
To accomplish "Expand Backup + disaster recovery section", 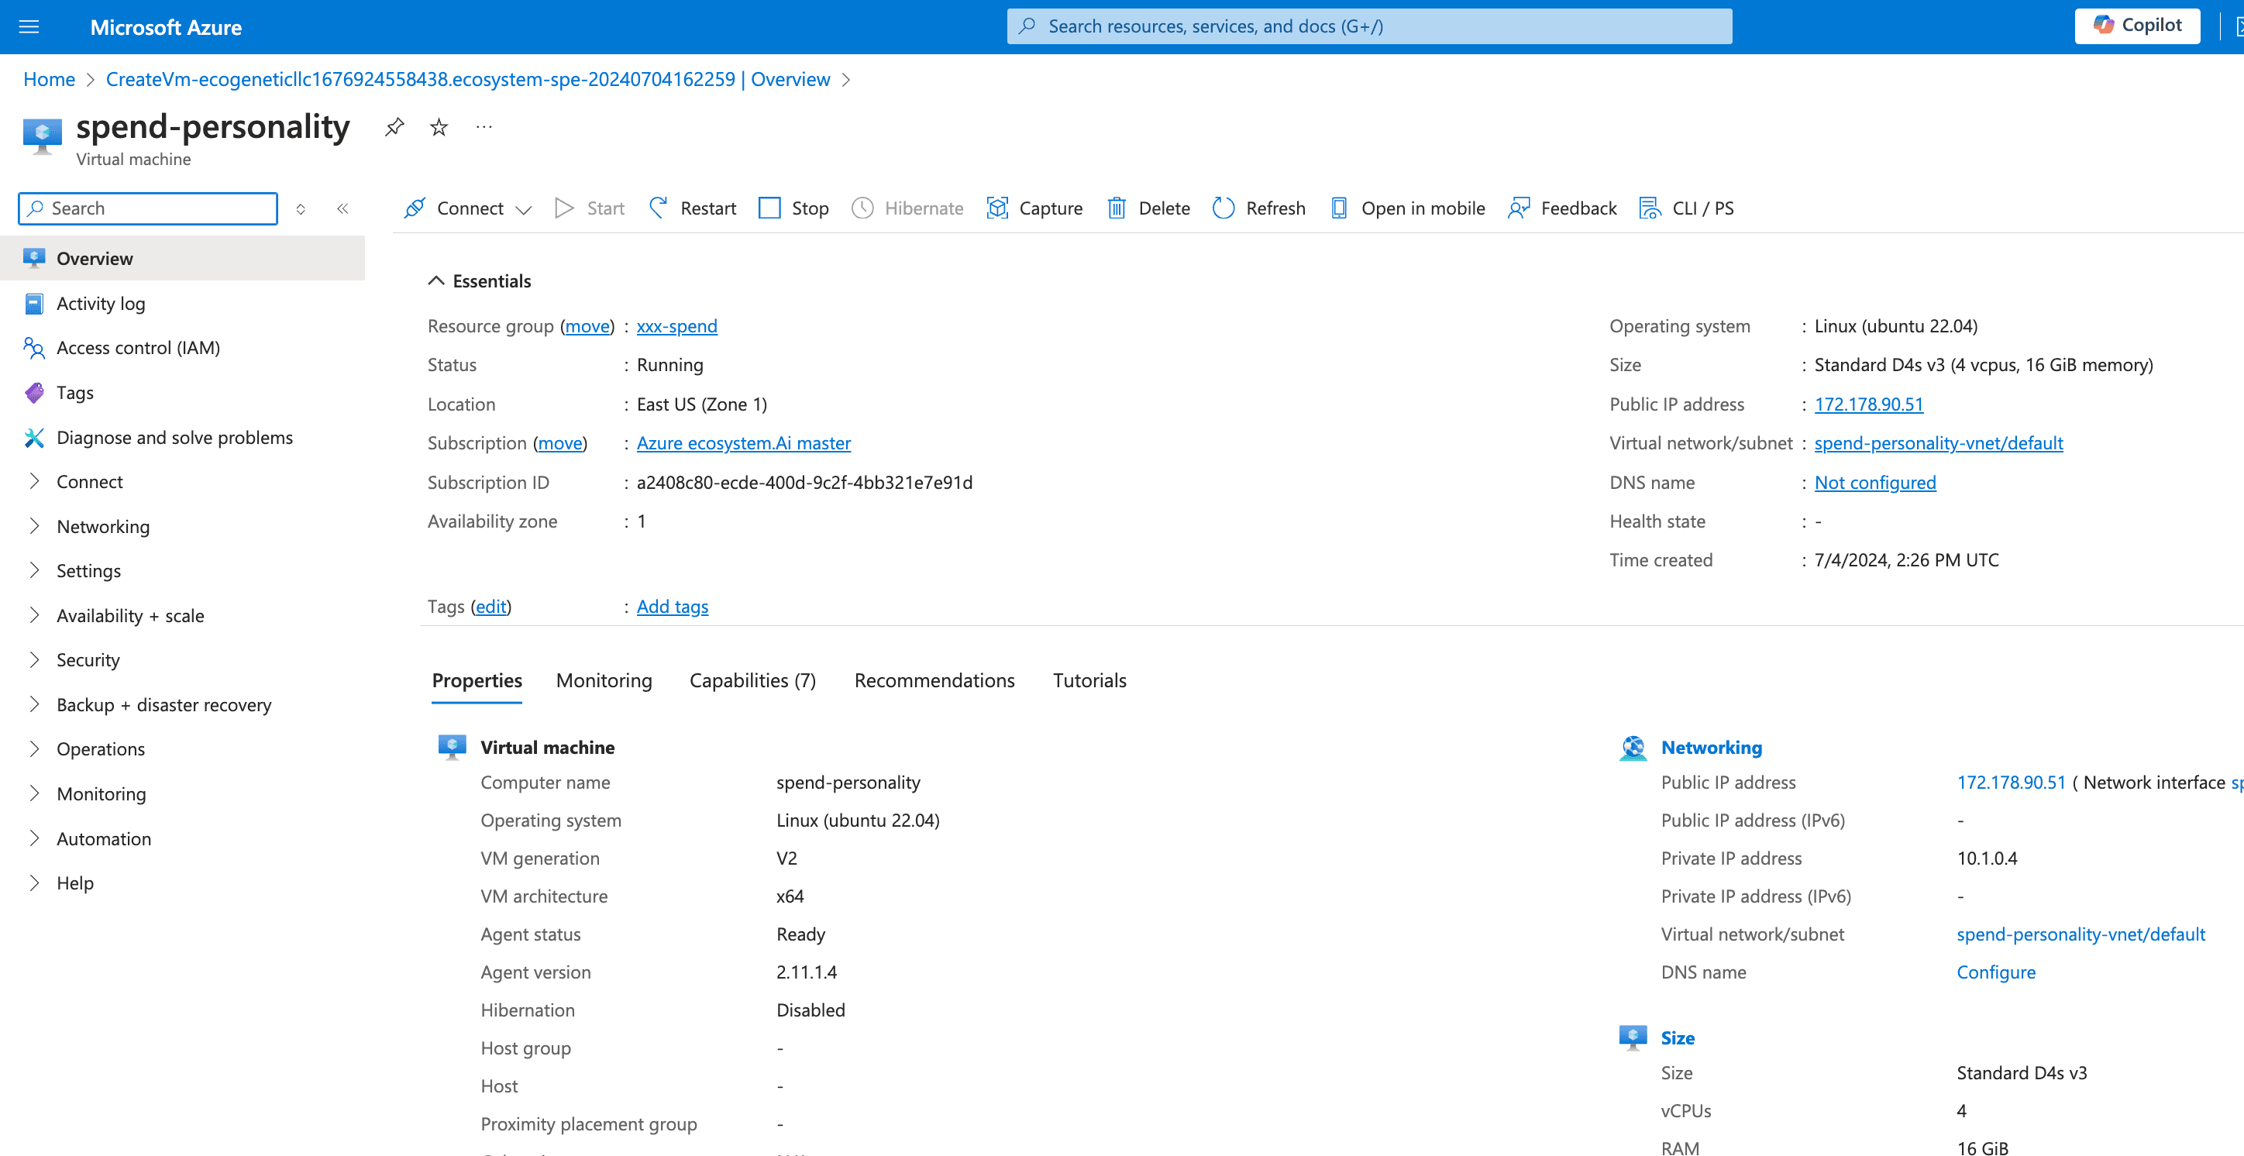I will 163,705.
